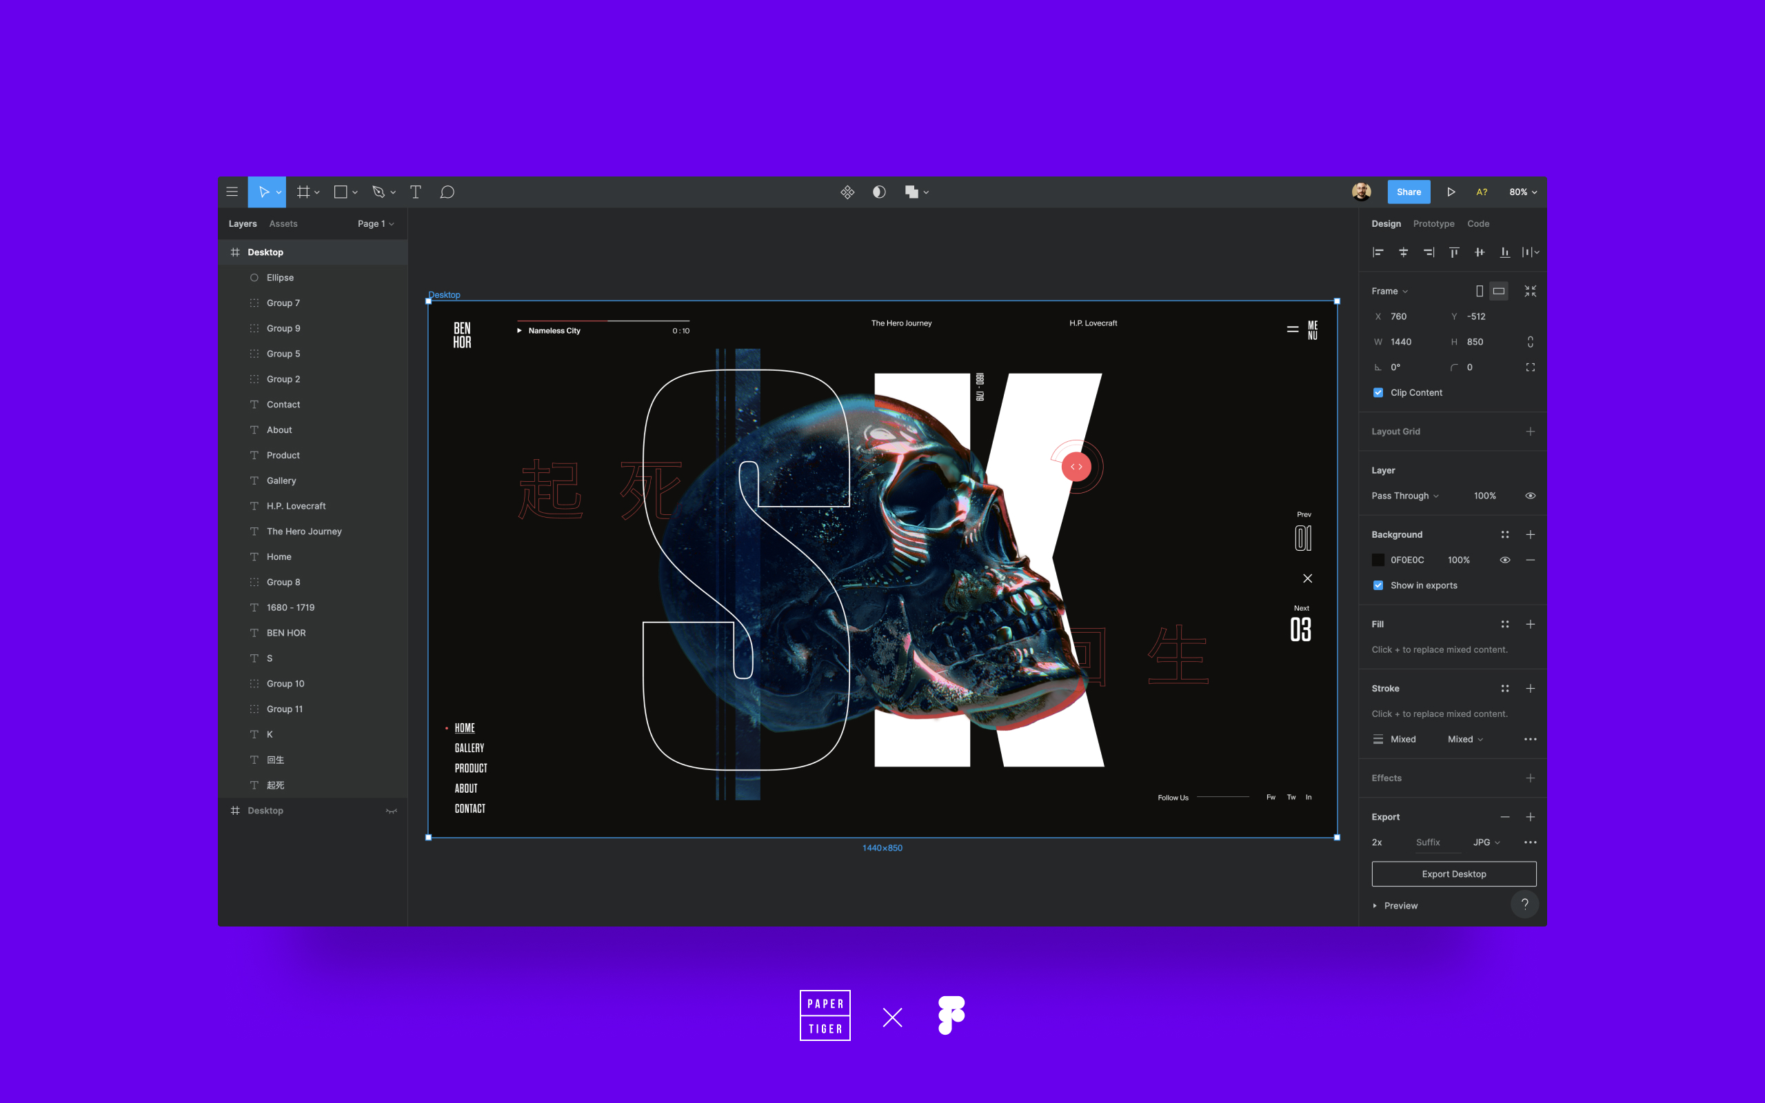Toggle Clip Content checkbox in Design panel
The height and width of the screenshot is (1103, 1765).
click(x=1379, y=393)
